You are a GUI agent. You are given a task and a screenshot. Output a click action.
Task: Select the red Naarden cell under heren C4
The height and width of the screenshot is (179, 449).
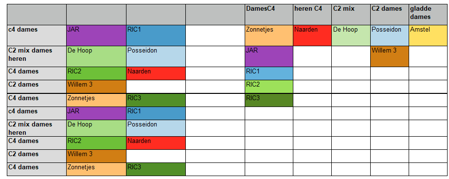[x=312, y=36]
